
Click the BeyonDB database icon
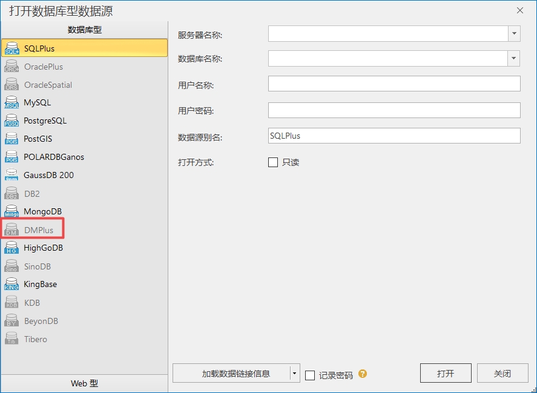[12, 321]
